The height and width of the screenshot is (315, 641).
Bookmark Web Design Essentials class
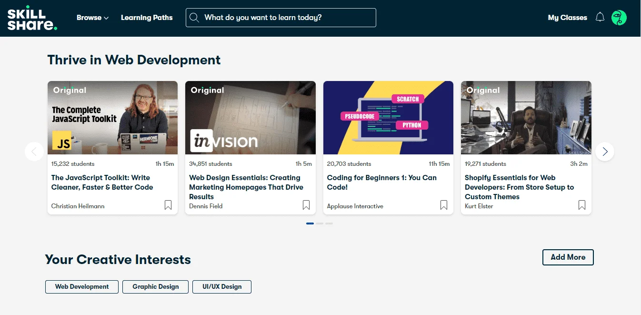pos(306,205)
